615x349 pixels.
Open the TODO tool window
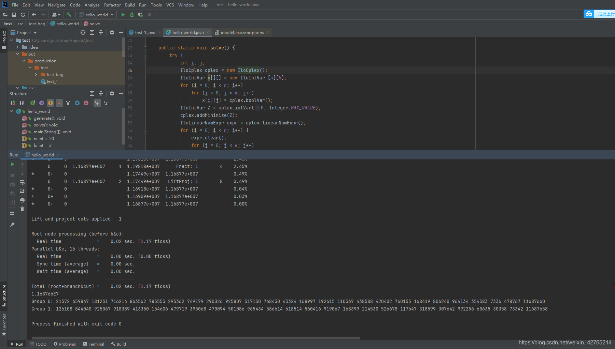[38, 344]
